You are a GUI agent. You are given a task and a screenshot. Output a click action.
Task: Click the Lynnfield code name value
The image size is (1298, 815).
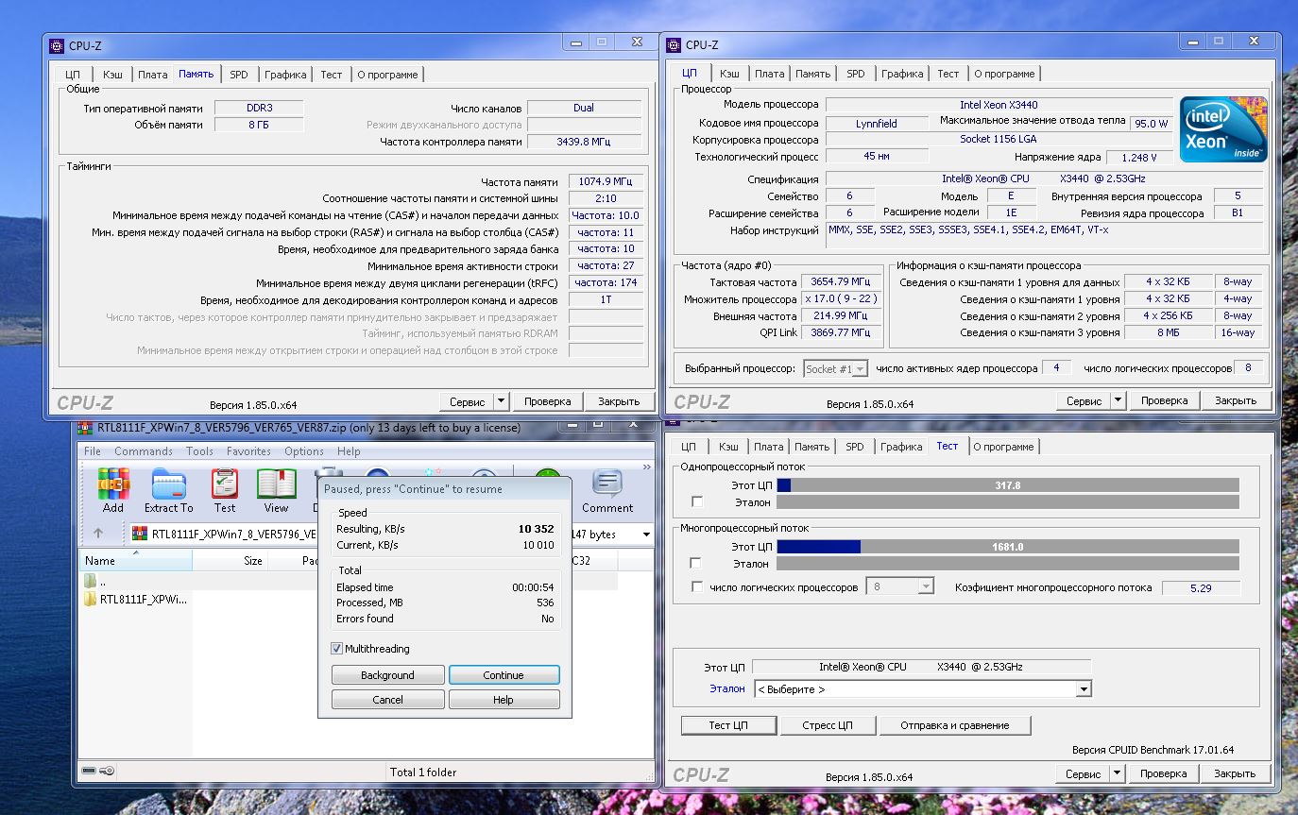click(x=877, y=124)
